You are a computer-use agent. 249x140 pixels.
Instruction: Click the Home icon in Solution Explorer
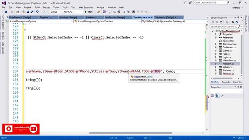221,22
